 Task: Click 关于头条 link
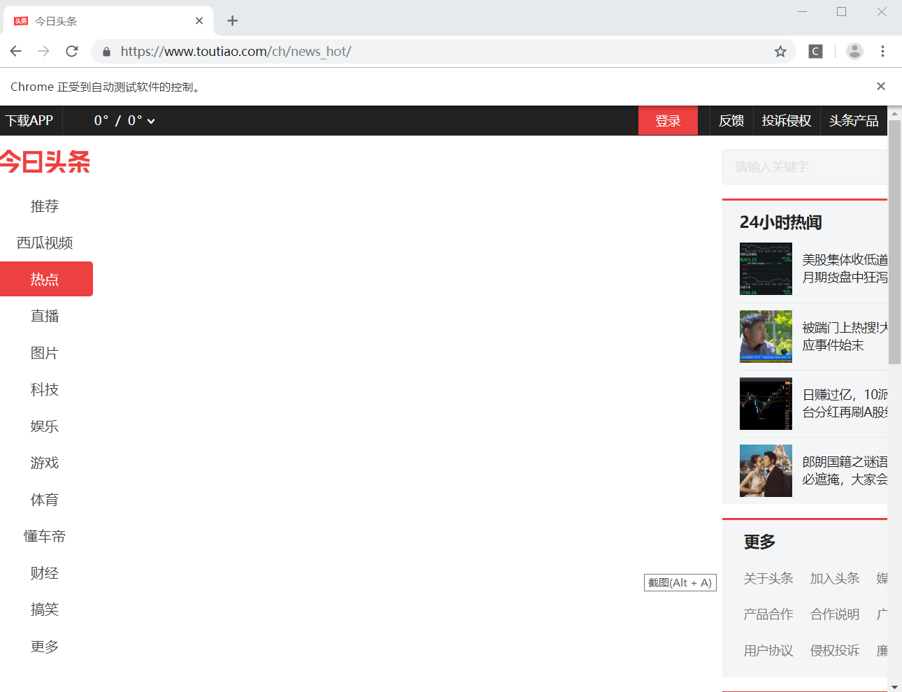[x=768, y=578]
